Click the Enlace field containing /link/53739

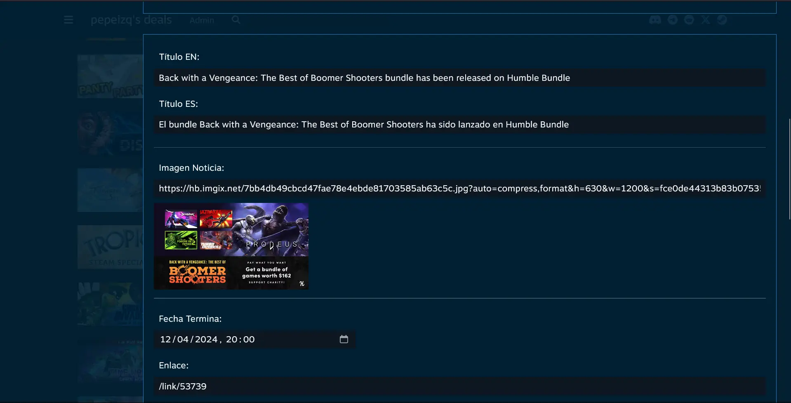coord(459,387)
